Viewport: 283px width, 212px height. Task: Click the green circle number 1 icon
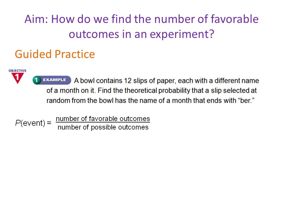(x=37, y=80)
